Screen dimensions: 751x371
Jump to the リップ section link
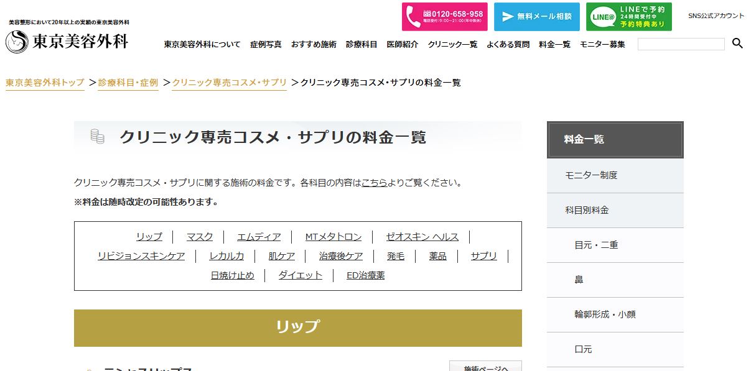148,237
